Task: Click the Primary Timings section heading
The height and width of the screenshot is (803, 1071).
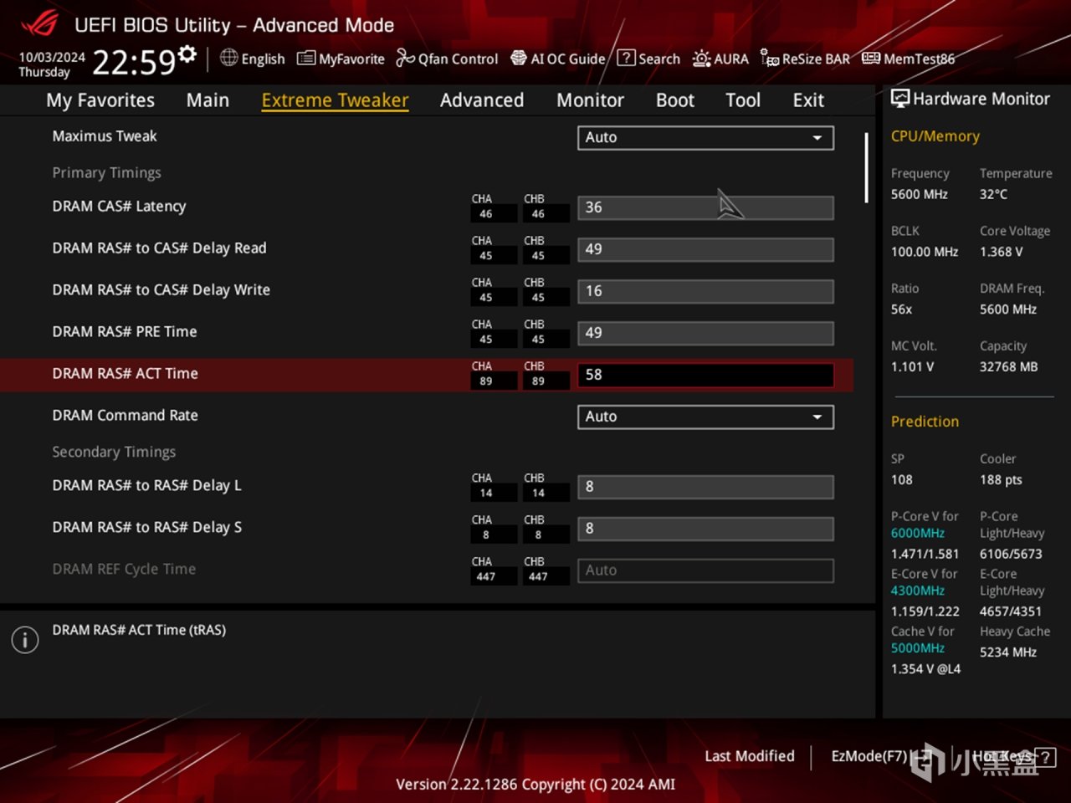Action: 106,173
